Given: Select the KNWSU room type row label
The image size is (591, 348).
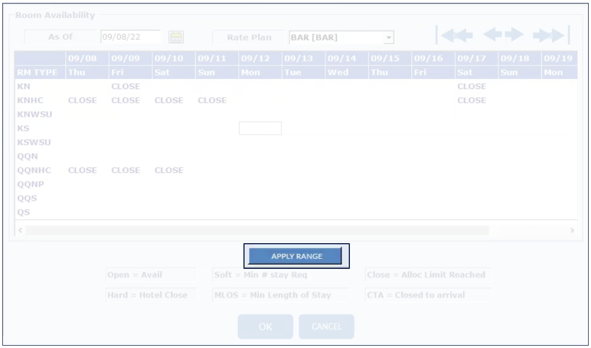Looking at the screenshot, I should coord(35,114).
